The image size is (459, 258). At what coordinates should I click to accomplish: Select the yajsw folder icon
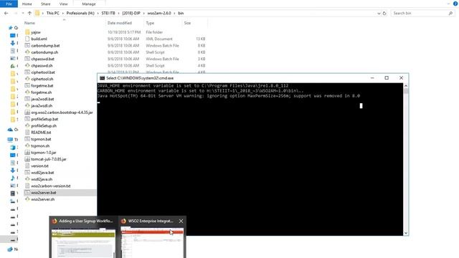27,32
